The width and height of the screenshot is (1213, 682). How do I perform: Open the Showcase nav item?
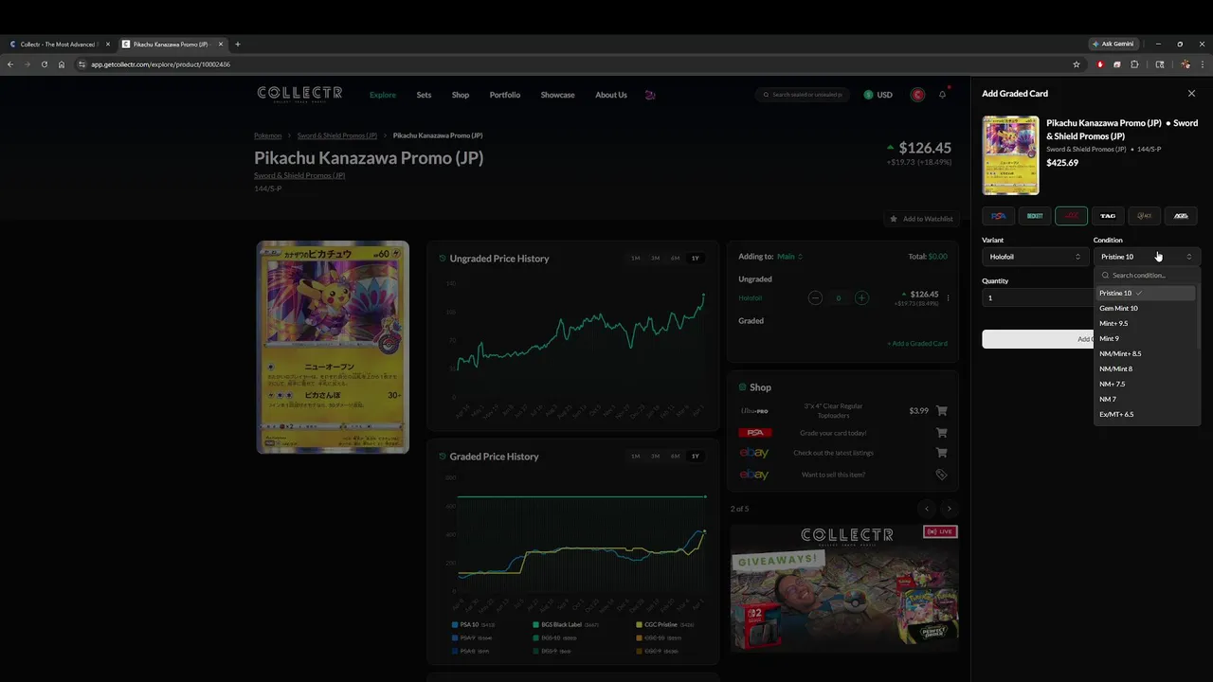point(557,95)
